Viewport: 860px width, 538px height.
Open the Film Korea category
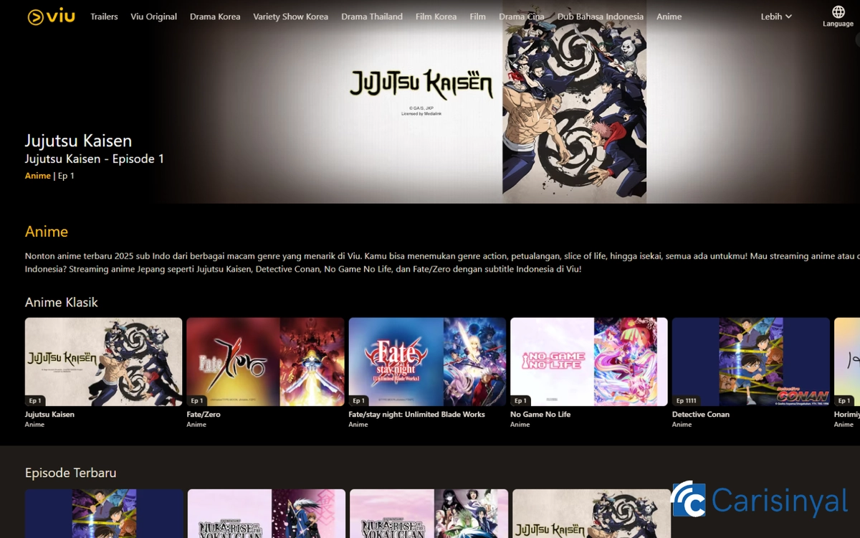coord(436,16)
